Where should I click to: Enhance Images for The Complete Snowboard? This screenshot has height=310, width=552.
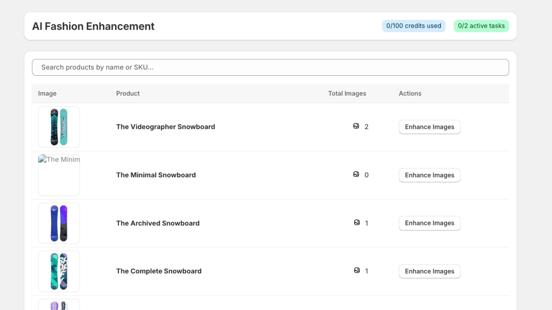pos(430,271)
